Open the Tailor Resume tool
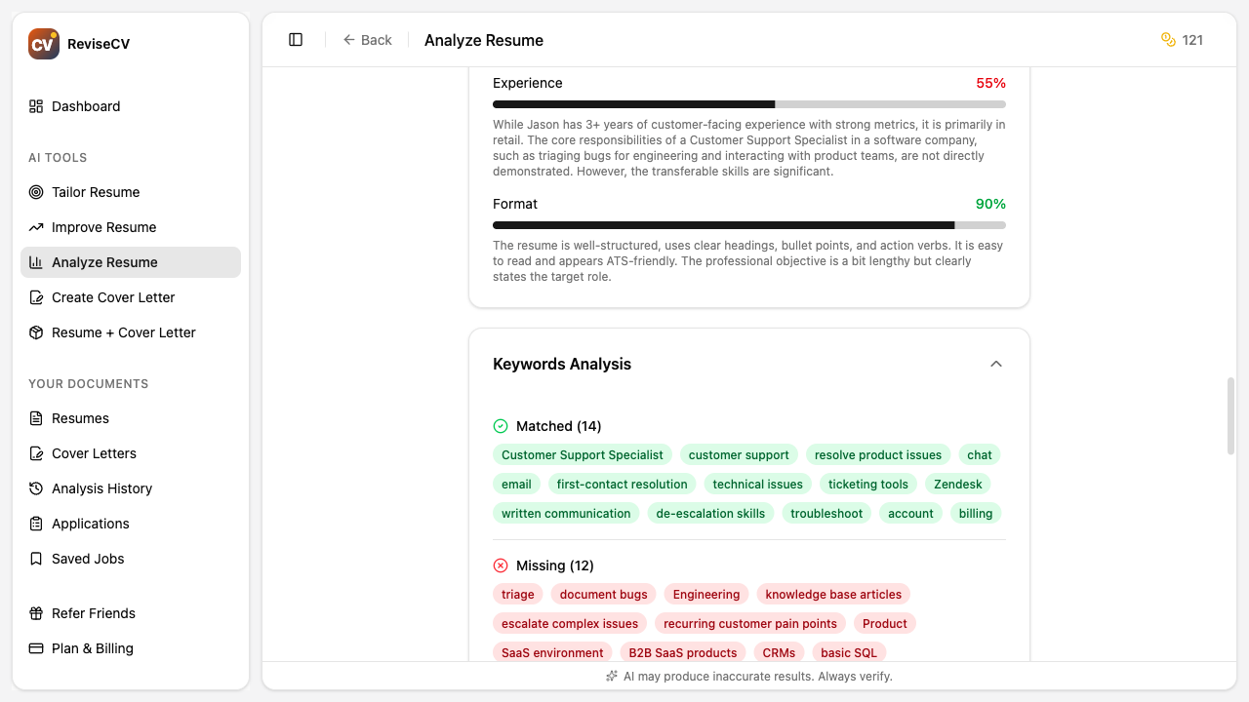Viewport: 1249px width, 702px height. click(96, 192)
